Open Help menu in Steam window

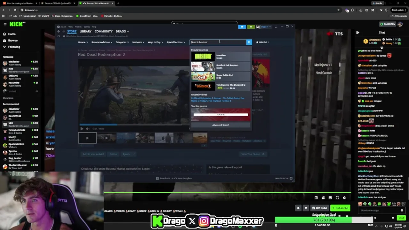click(x=94, y=27)
